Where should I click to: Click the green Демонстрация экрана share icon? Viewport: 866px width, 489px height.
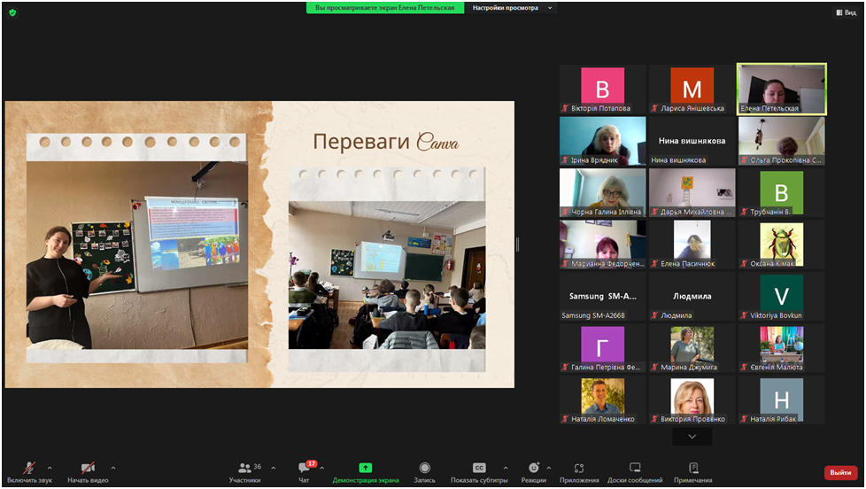pyautogui.click(x=365, y=469)
